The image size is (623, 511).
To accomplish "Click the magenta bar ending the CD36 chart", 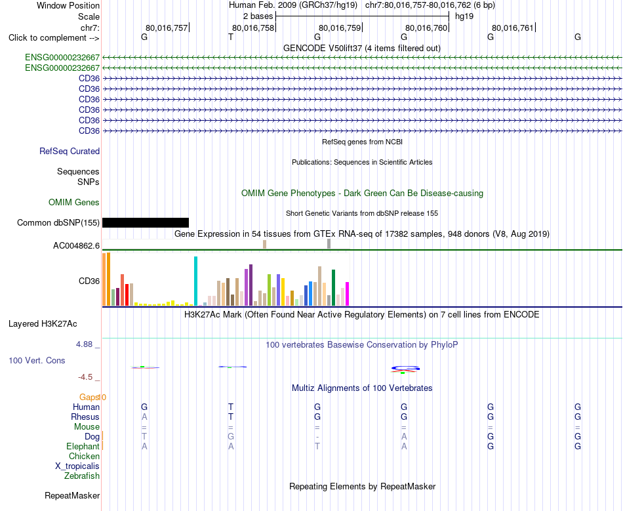I will coord(348,294).
